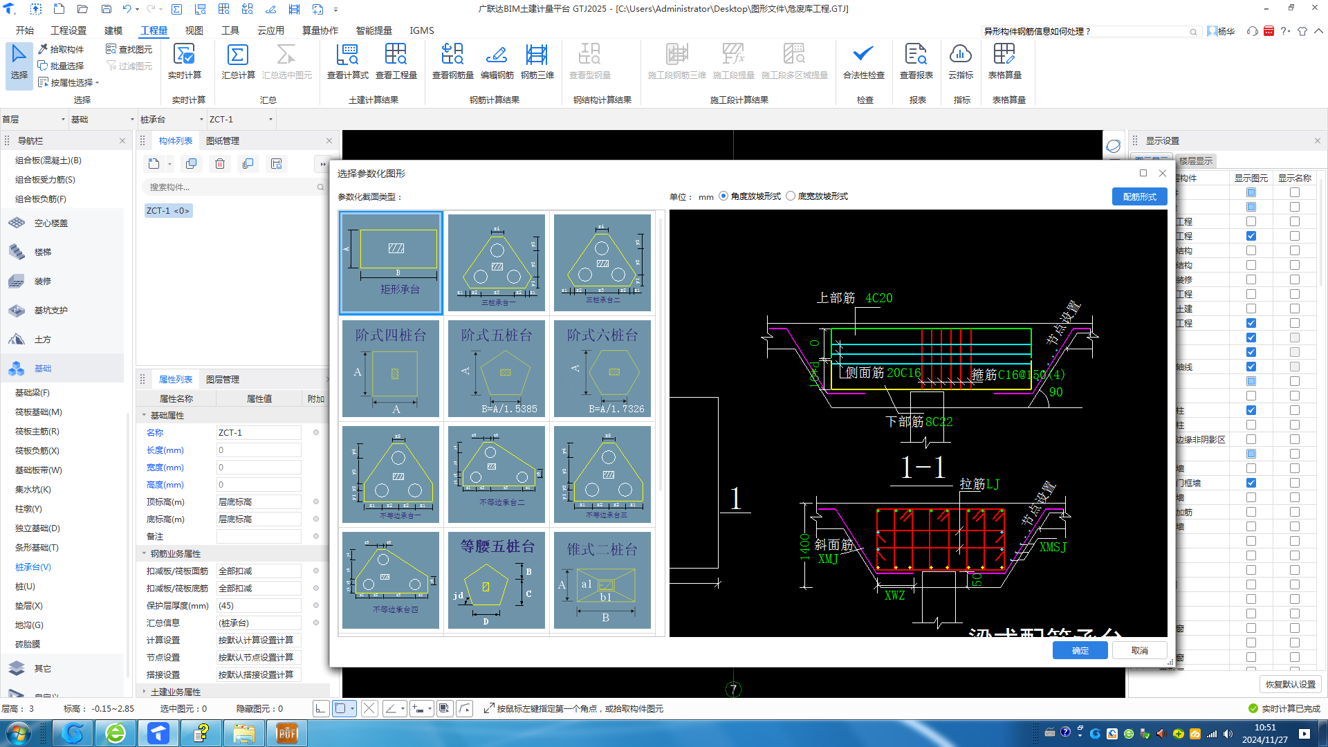
Task: Open 云指标 cloud icon
Action: [x=961, y=61]
